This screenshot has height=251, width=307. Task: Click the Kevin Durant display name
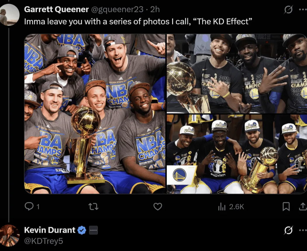[x=50, y=230]
